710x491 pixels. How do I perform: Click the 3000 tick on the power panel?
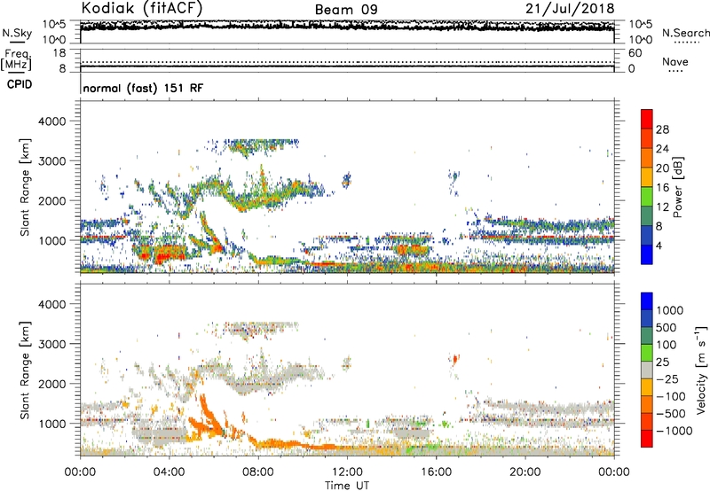(x=51, y=161)
